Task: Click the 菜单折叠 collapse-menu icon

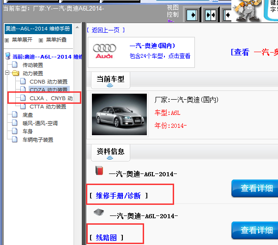Action: (41, 41)
